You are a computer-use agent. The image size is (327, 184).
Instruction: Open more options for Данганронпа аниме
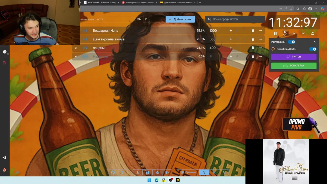pyautogui.click(x=261, y=39)
